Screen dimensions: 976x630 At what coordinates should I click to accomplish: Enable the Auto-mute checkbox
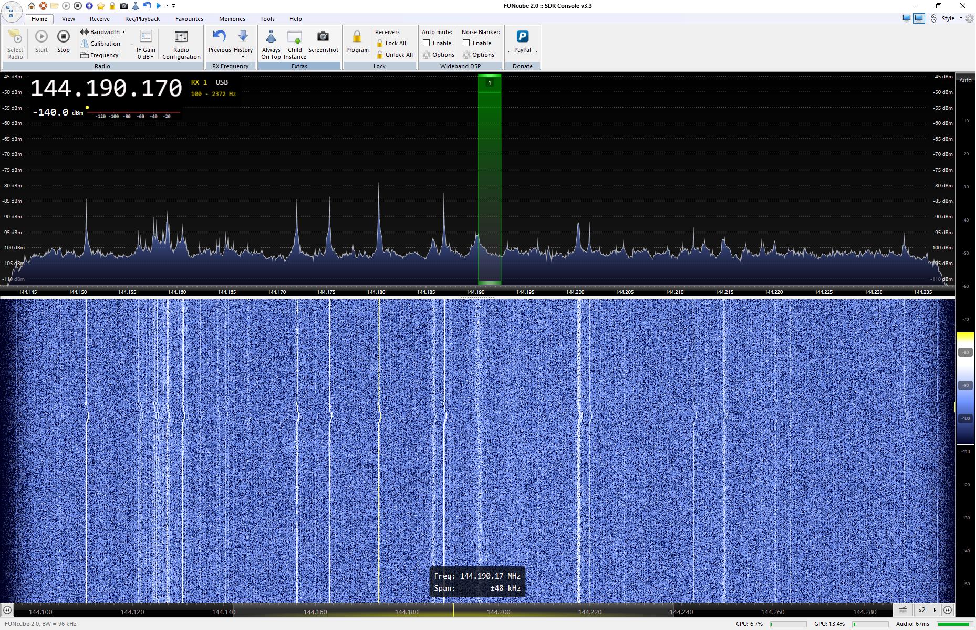pos(427,43)
